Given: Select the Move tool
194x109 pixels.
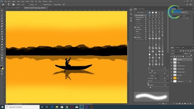Looking at the screenshot, I should (2, 11).
